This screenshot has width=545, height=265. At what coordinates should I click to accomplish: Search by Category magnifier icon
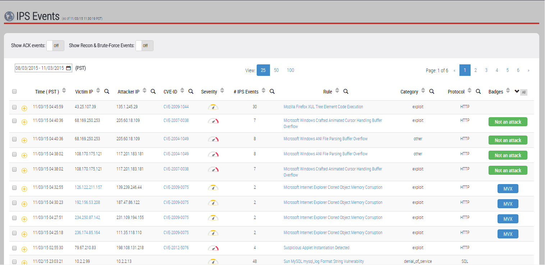pyautogui.click(x=431, y=92)
